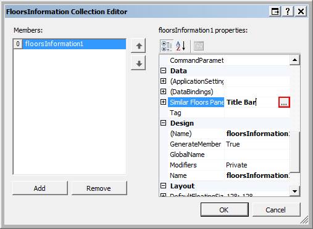Viewport: 313px width, 229px height.
Task: Remove the selected member
Action: point(99,188)
